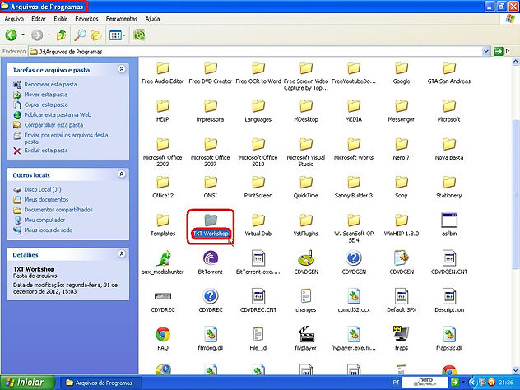Open the Views mode button
Viewport: 520px width, 390px height.
click(115, 35)
